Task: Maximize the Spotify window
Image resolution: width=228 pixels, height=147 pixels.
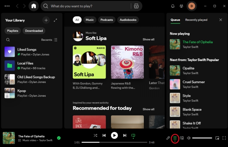Action: point(215,6)
